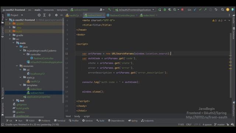Run JsOauth2FrontendApplication with the rerun icon
The width and height of the screenshot is (236, 133).
click(160, 10)
